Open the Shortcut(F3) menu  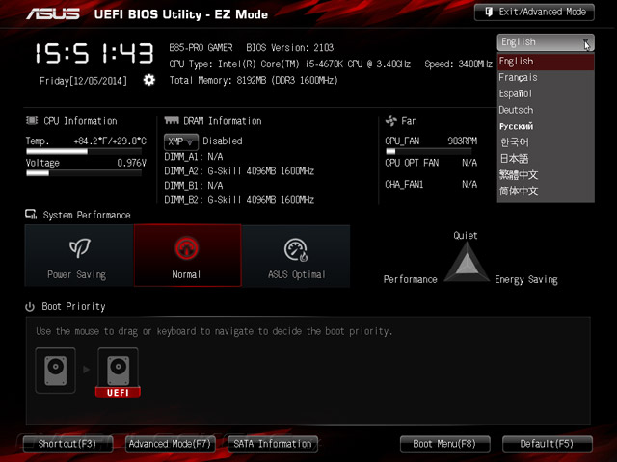67,444
